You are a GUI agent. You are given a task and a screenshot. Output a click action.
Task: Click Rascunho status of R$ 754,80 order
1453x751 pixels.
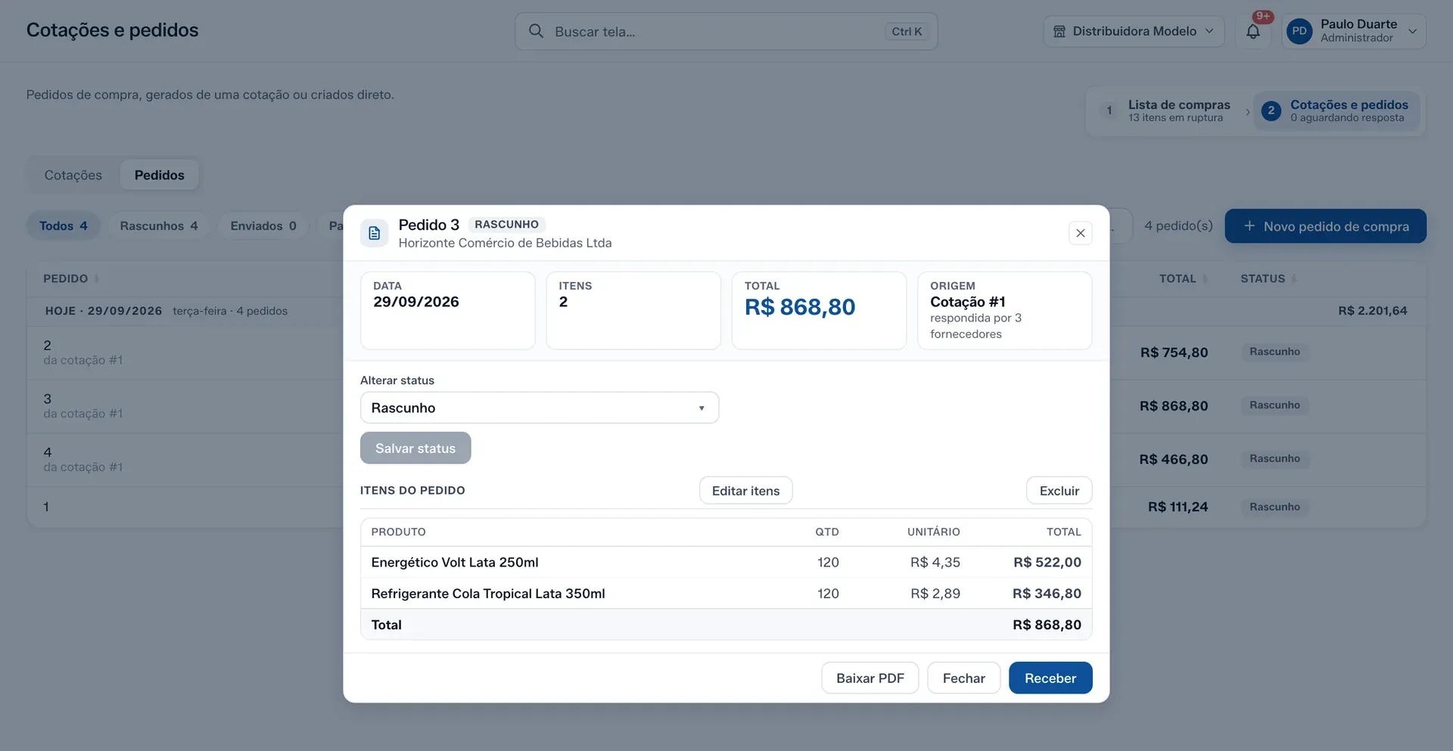click(1274, 352)
